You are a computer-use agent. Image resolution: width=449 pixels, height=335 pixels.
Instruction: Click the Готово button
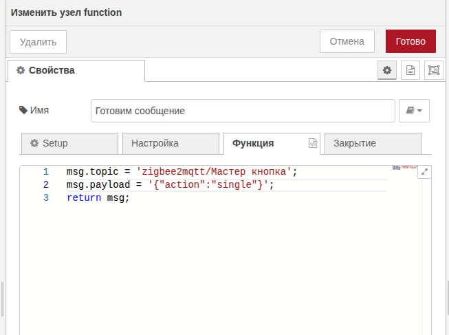(x=410, y=41)
